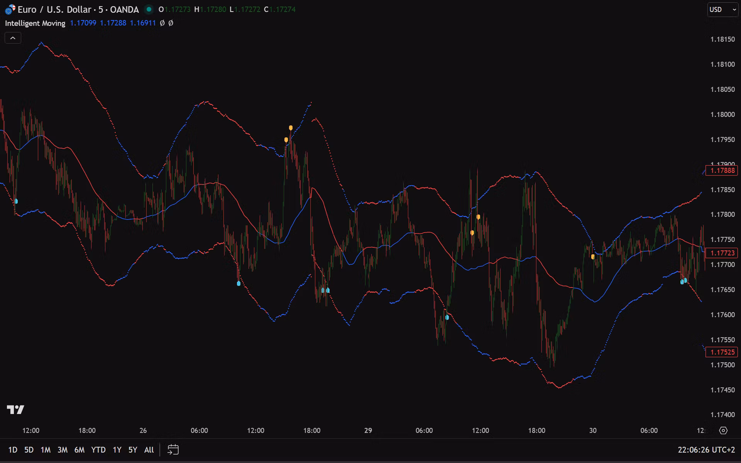Open timezone menu showing UTC+2
The height and width of the screenshot is (463, 741).
pos(706,449)
